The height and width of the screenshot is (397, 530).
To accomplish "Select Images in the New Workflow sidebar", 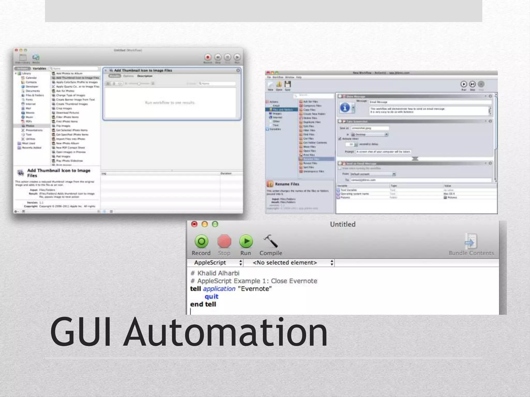I will tap(276, 113).
